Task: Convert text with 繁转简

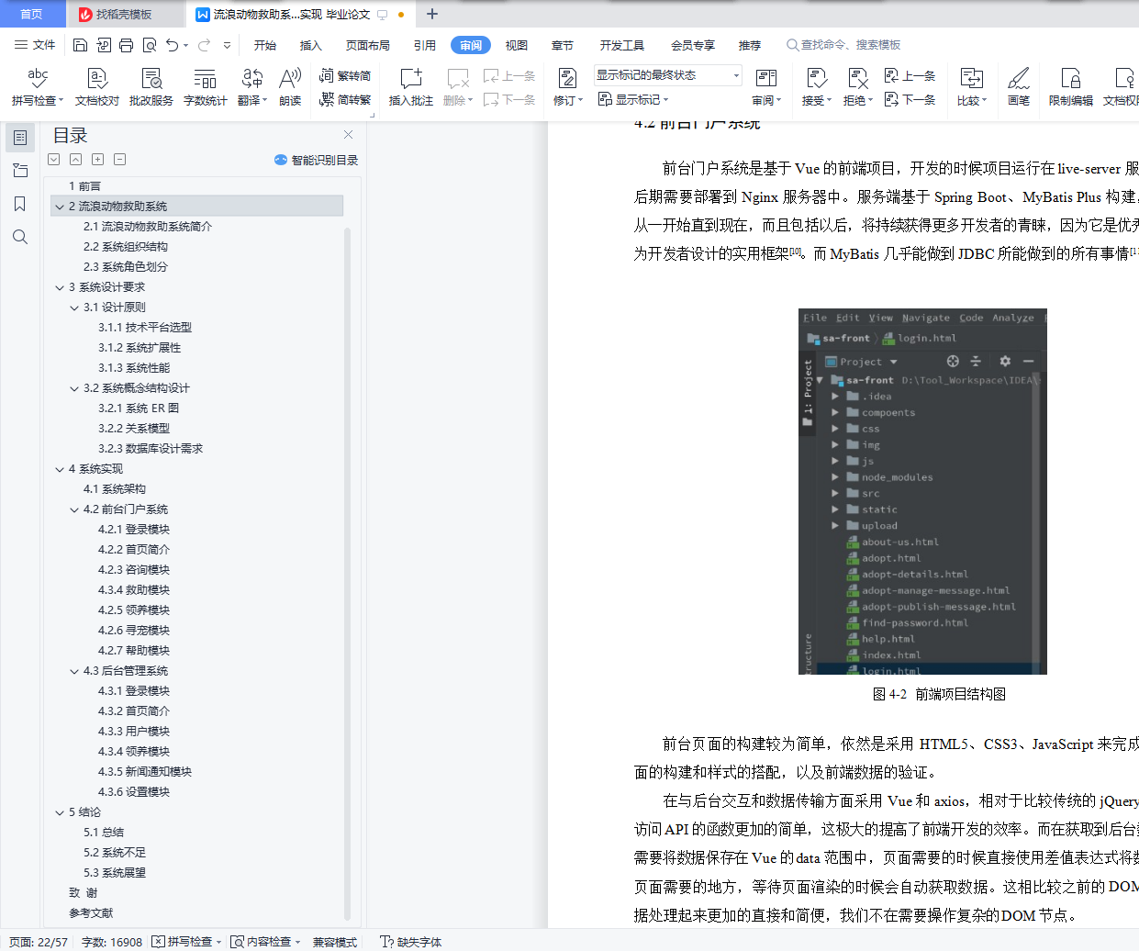Action: tap(345, 76)
